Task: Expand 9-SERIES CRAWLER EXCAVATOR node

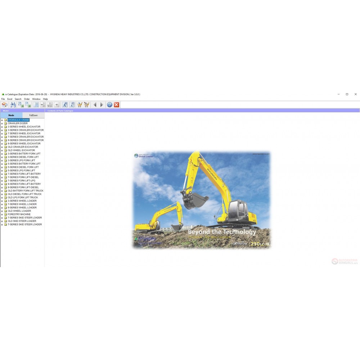Action: coord(2,140)
